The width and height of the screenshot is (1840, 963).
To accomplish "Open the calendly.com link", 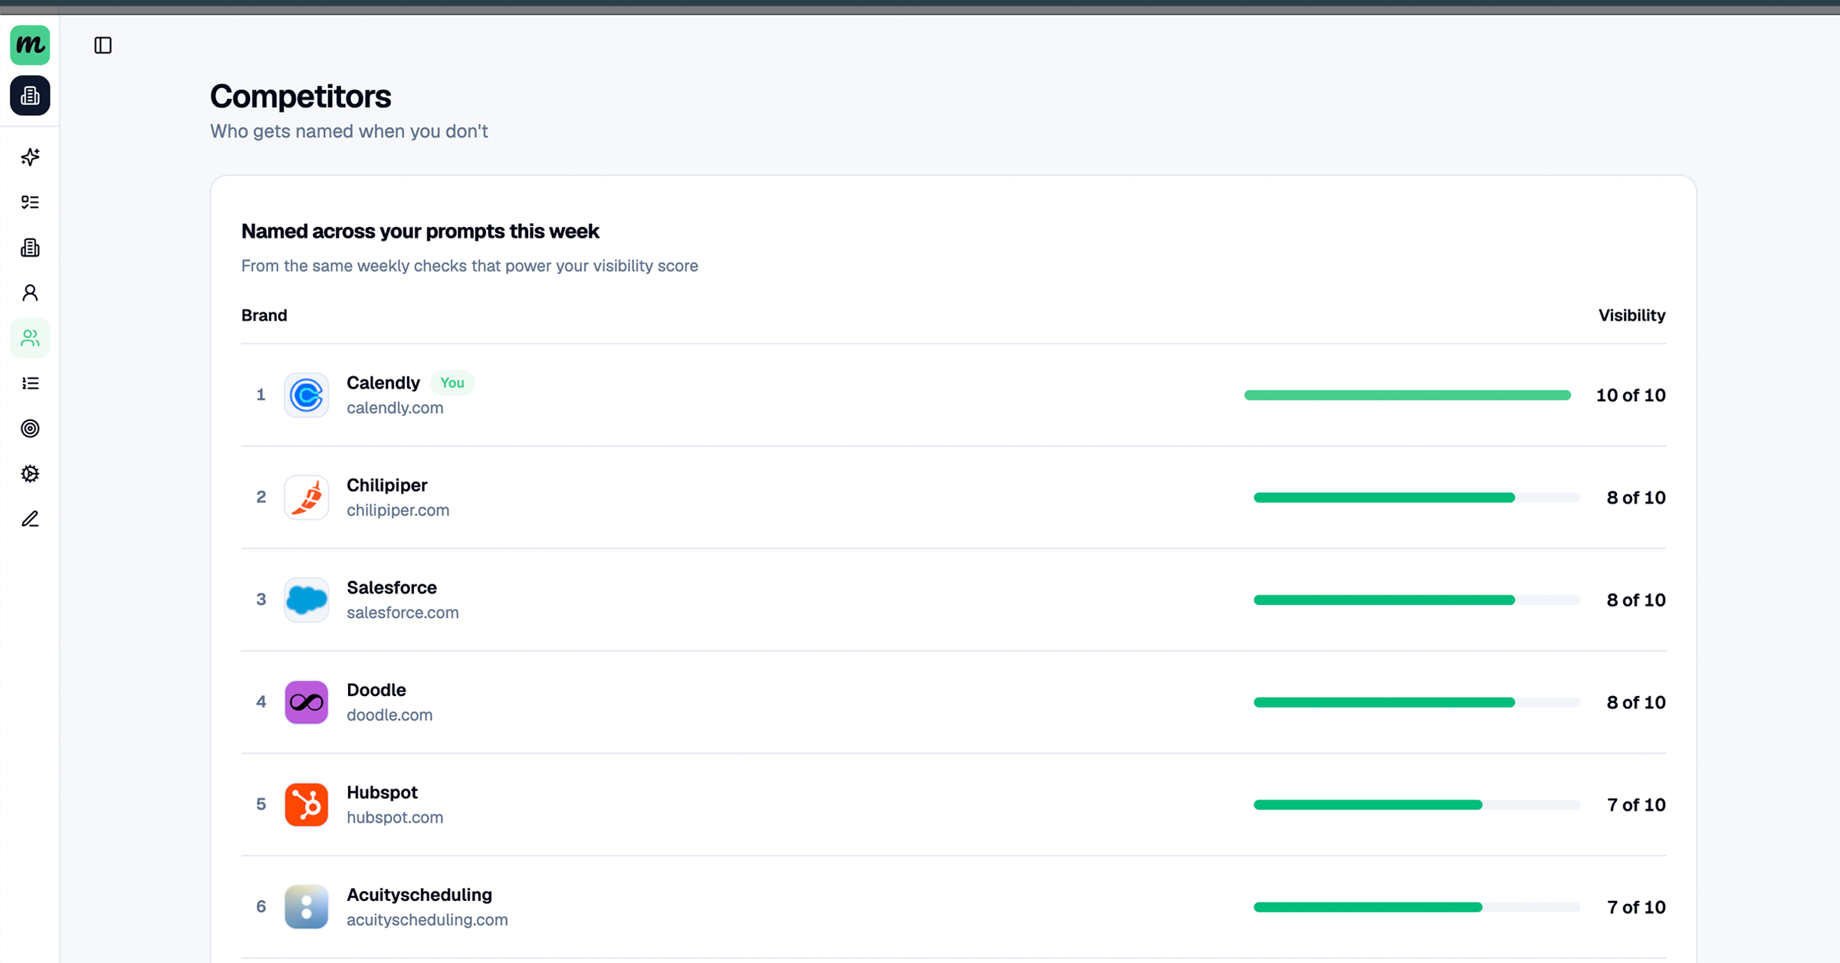I will point(395,408).
